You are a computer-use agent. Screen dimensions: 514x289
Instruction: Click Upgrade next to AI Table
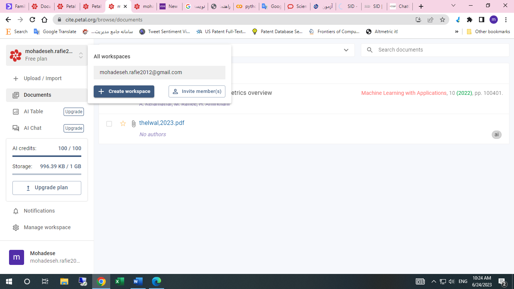pyautogui.click(x=74, y=112)
